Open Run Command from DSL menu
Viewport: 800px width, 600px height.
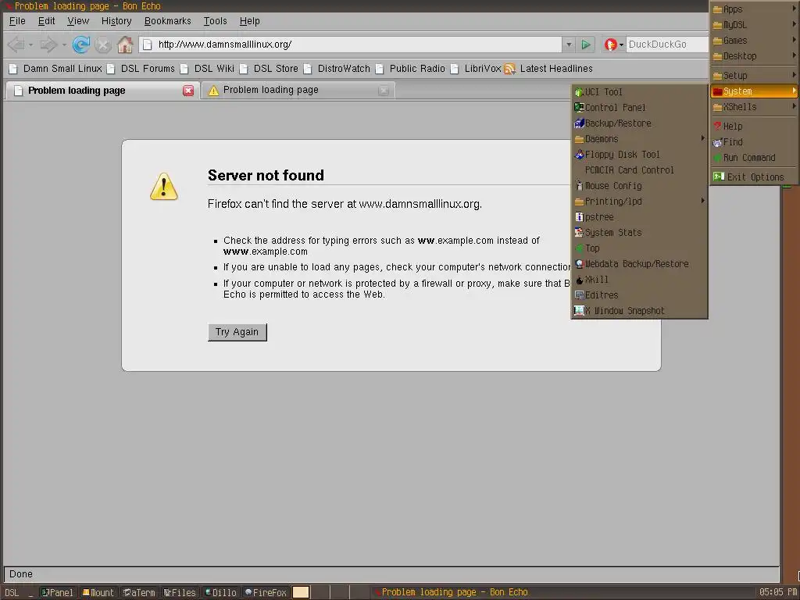(x=754, y=158)
